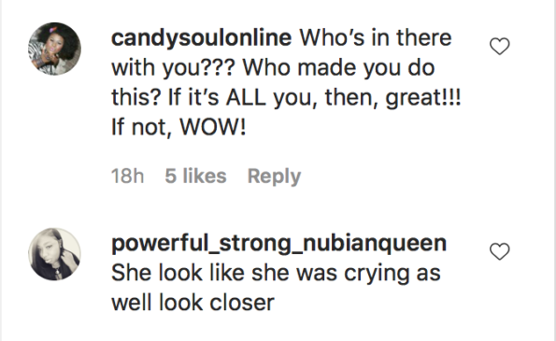556x341 pixels.
Task: Click the word 'great!!!' in the first comment
Action: 423,98
